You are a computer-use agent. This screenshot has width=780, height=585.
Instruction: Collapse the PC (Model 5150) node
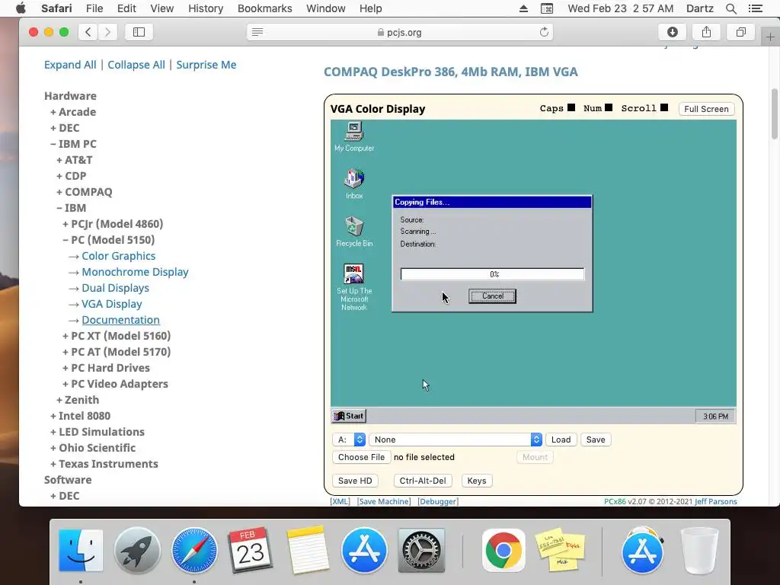[x=108, y=240]
